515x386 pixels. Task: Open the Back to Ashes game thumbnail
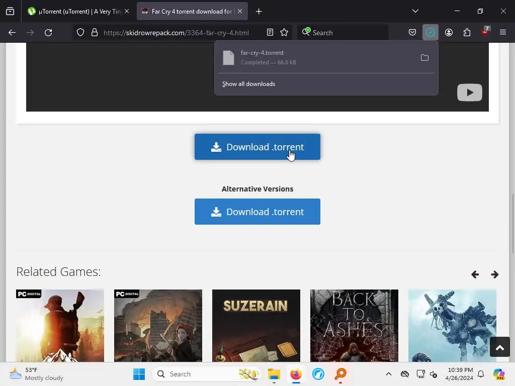(x=354, y=326)
